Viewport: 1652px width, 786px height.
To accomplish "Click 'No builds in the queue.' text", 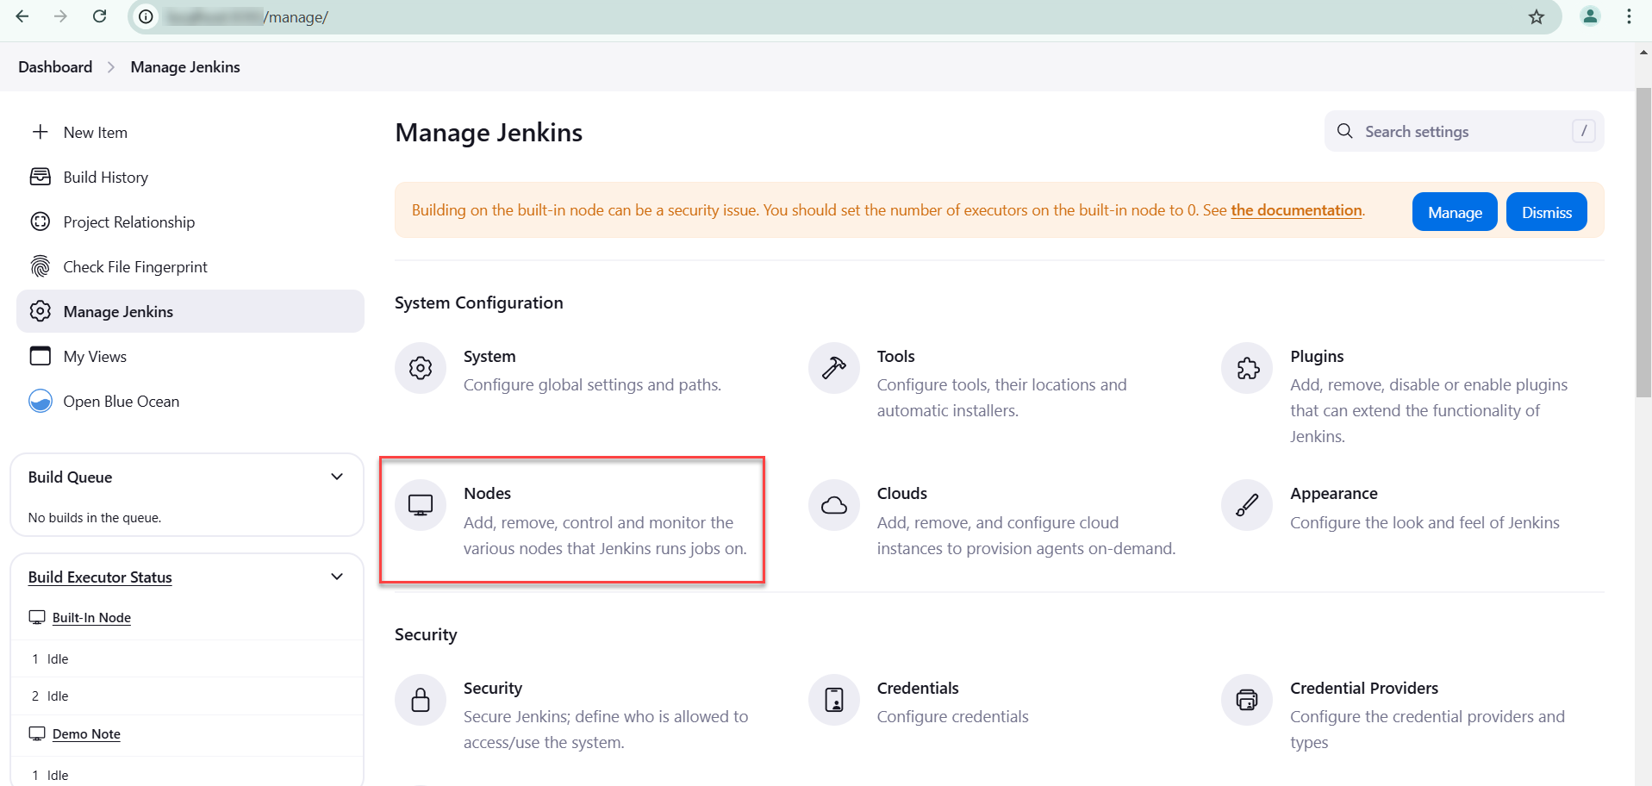I will pos(95,517).
